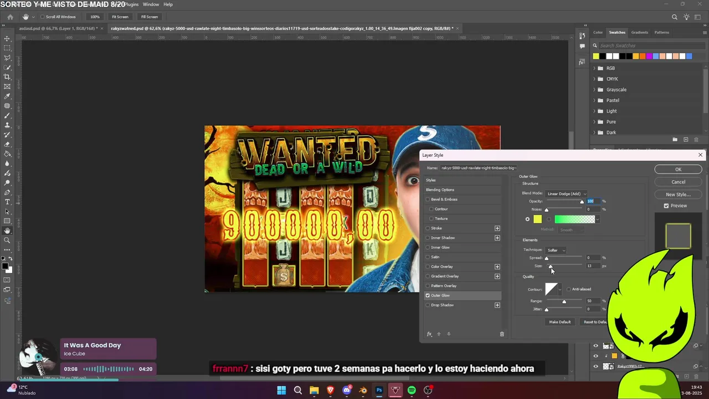Select the Eraser tool
Screen dimensions: 709x399
coord(7,144)
